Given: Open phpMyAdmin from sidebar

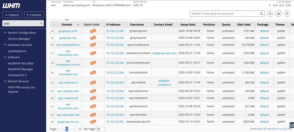Looking at the screenshot, I should pos(17,51).
